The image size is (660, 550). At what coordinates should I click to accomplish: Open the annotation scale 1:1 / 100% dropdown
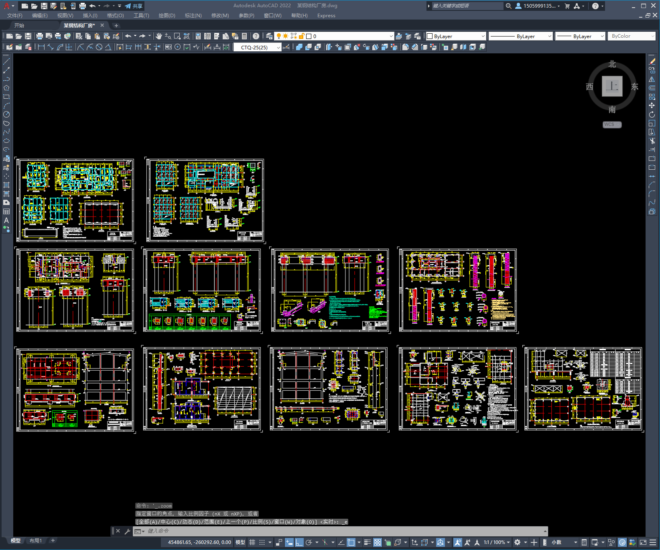point(497,542)
